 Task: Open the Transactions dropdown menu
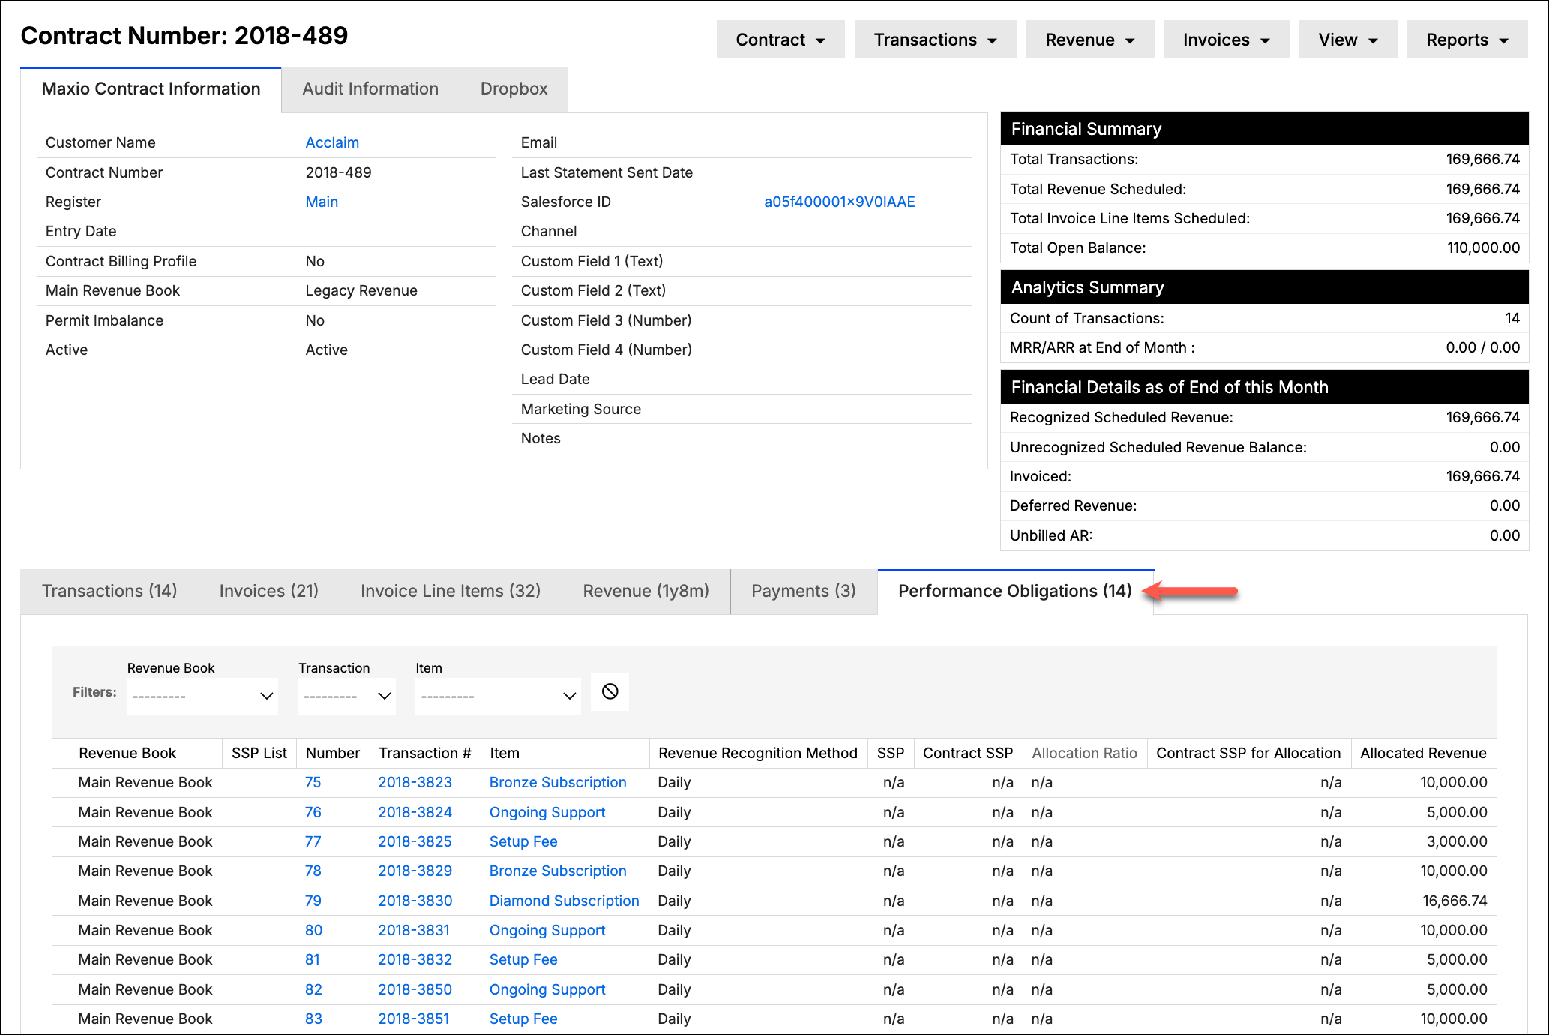(935, 40)
